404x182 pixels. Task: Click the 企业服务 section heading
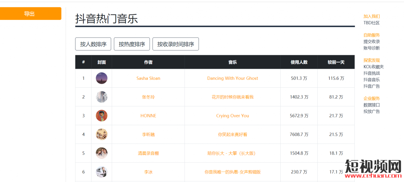(x=371, y=98)
